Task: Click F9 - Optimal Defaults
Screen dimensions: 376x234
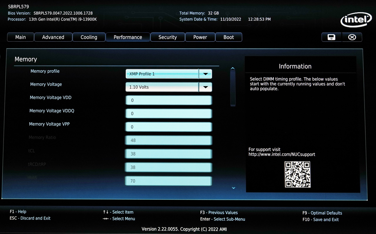Action: [x=322, y=213]
